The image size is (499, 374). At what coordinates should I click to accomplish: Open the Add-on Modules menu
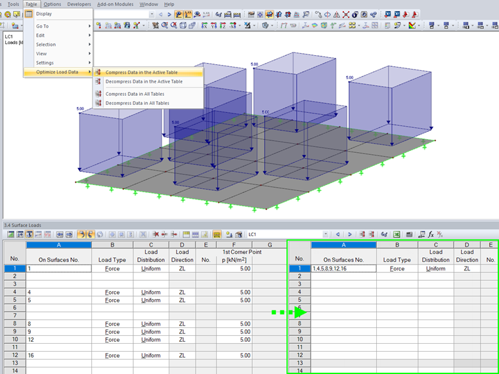point(115,4)
